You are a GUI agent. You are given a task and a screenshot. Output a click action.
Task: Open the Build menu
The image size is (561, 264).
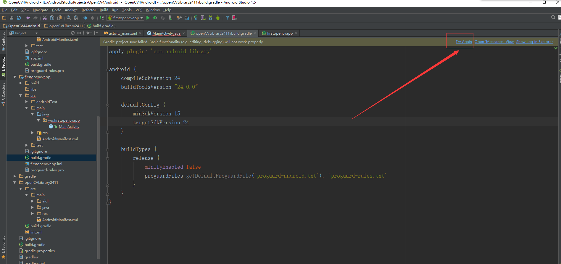104,10
